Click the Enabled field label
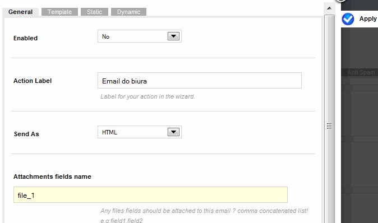 tap(26, 38)
